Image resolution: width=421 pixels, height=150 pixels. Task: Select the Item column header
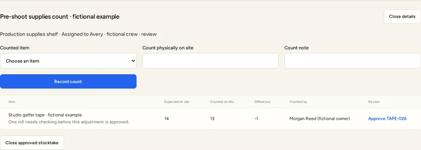(x=12, y=102)
